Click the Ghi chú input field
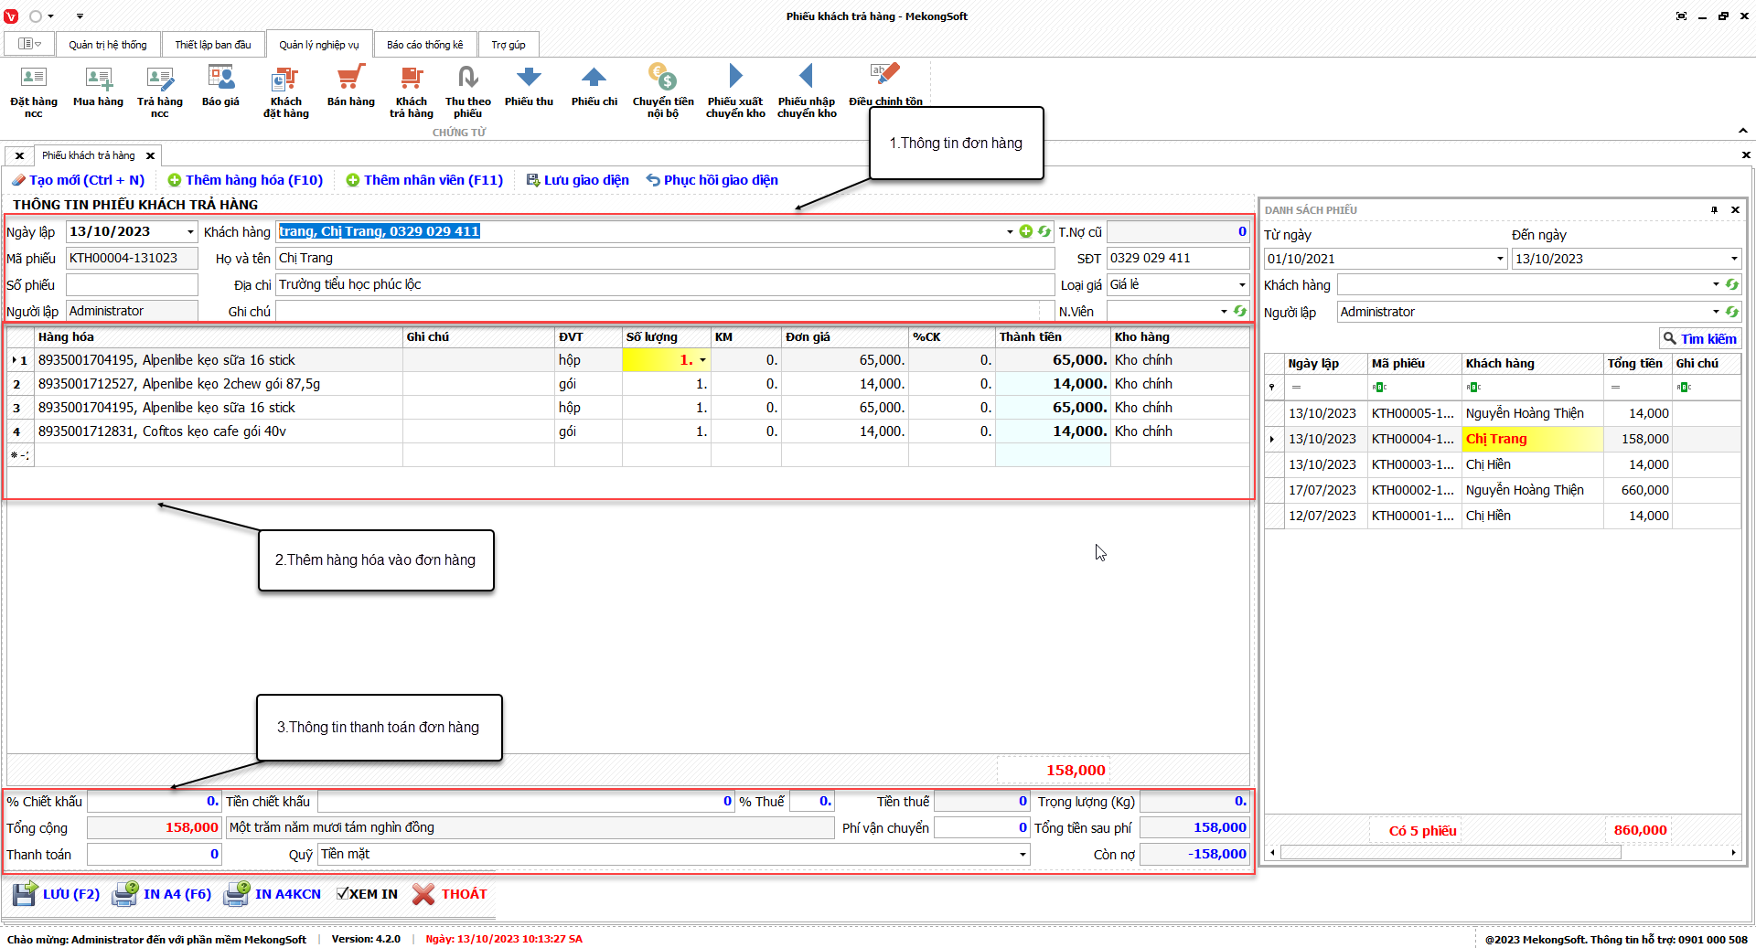This screenshot has width=1756, height=948. [658, 312]
